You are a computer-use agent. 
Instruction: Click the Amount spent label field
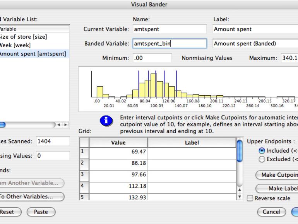pyautogui.click(x=255, y=29)
